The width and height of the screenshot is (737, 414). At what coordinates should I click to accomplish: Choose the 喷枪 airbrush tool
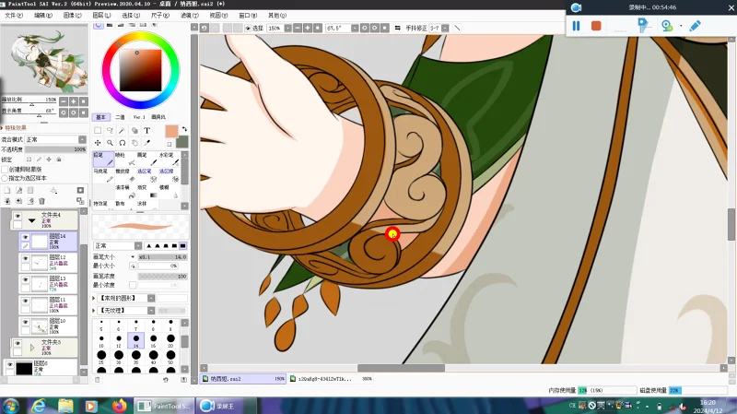[125, 159]
